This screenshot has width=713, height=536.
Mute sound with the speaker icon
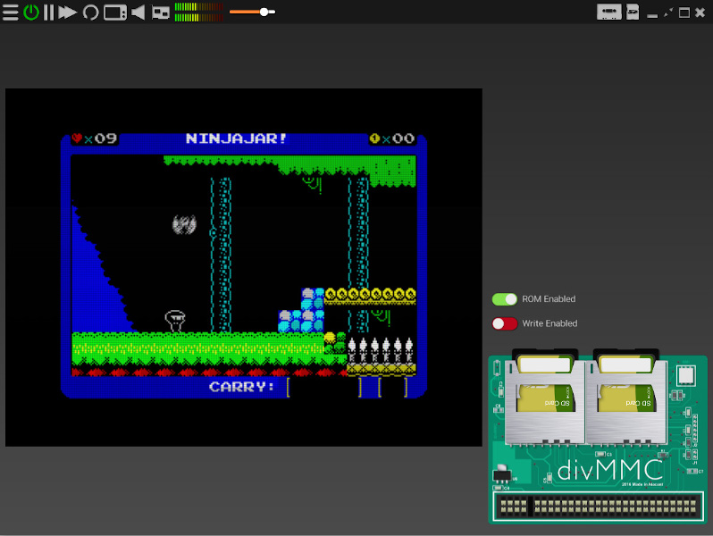(x=138, y=13)
